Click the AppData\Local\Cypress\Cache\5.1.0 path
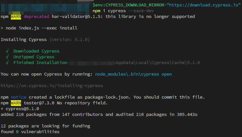Screen dimensions: 242x137 point(157,63)
